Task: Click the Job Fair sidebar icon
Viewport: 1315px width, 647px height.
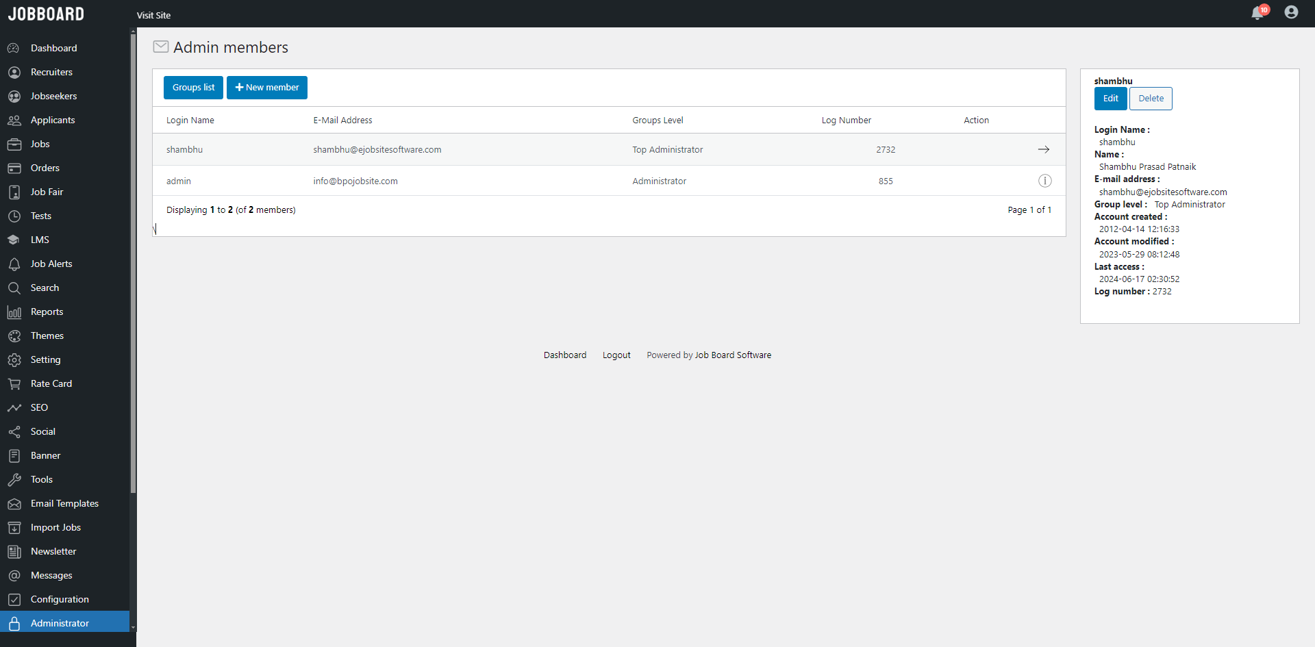Action: click(14, 192)
